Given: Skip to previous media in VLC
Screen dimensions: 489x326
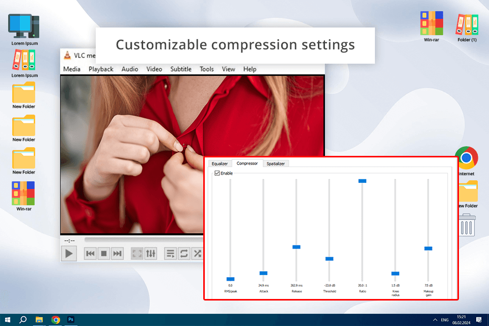Looking at the screenshot, I should pyautogui.click(x=90, y=254).
